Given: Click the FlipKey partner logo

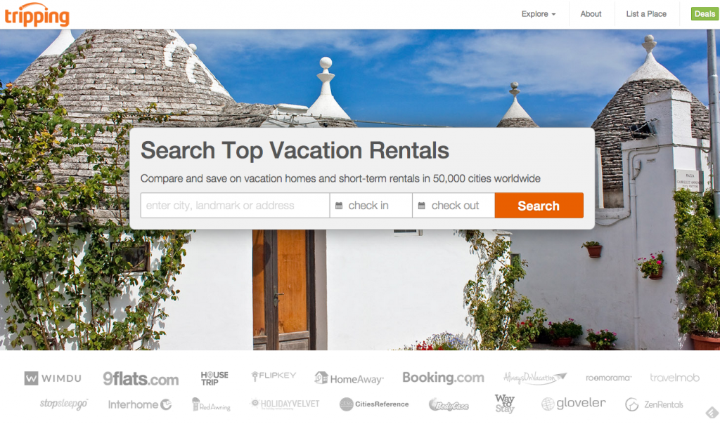Looking at the screenshot, I should [274, 376].
